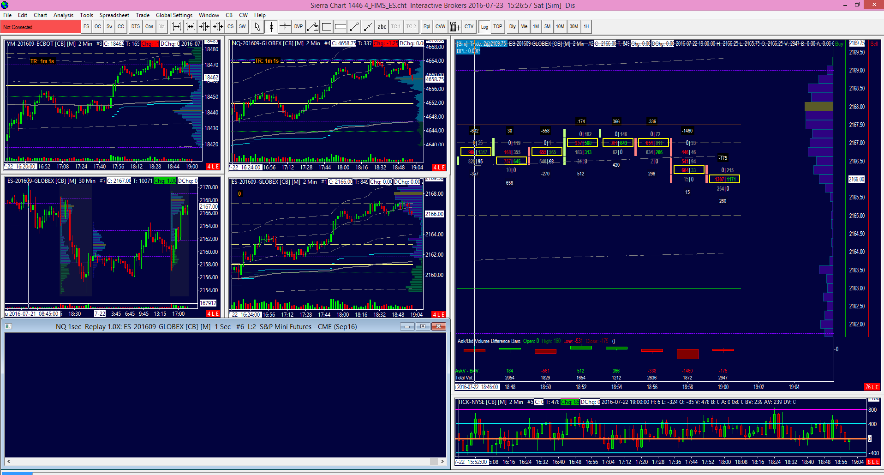Open the Spreadsheet menu
The image size is (884, 475).
tap(114, 15)
